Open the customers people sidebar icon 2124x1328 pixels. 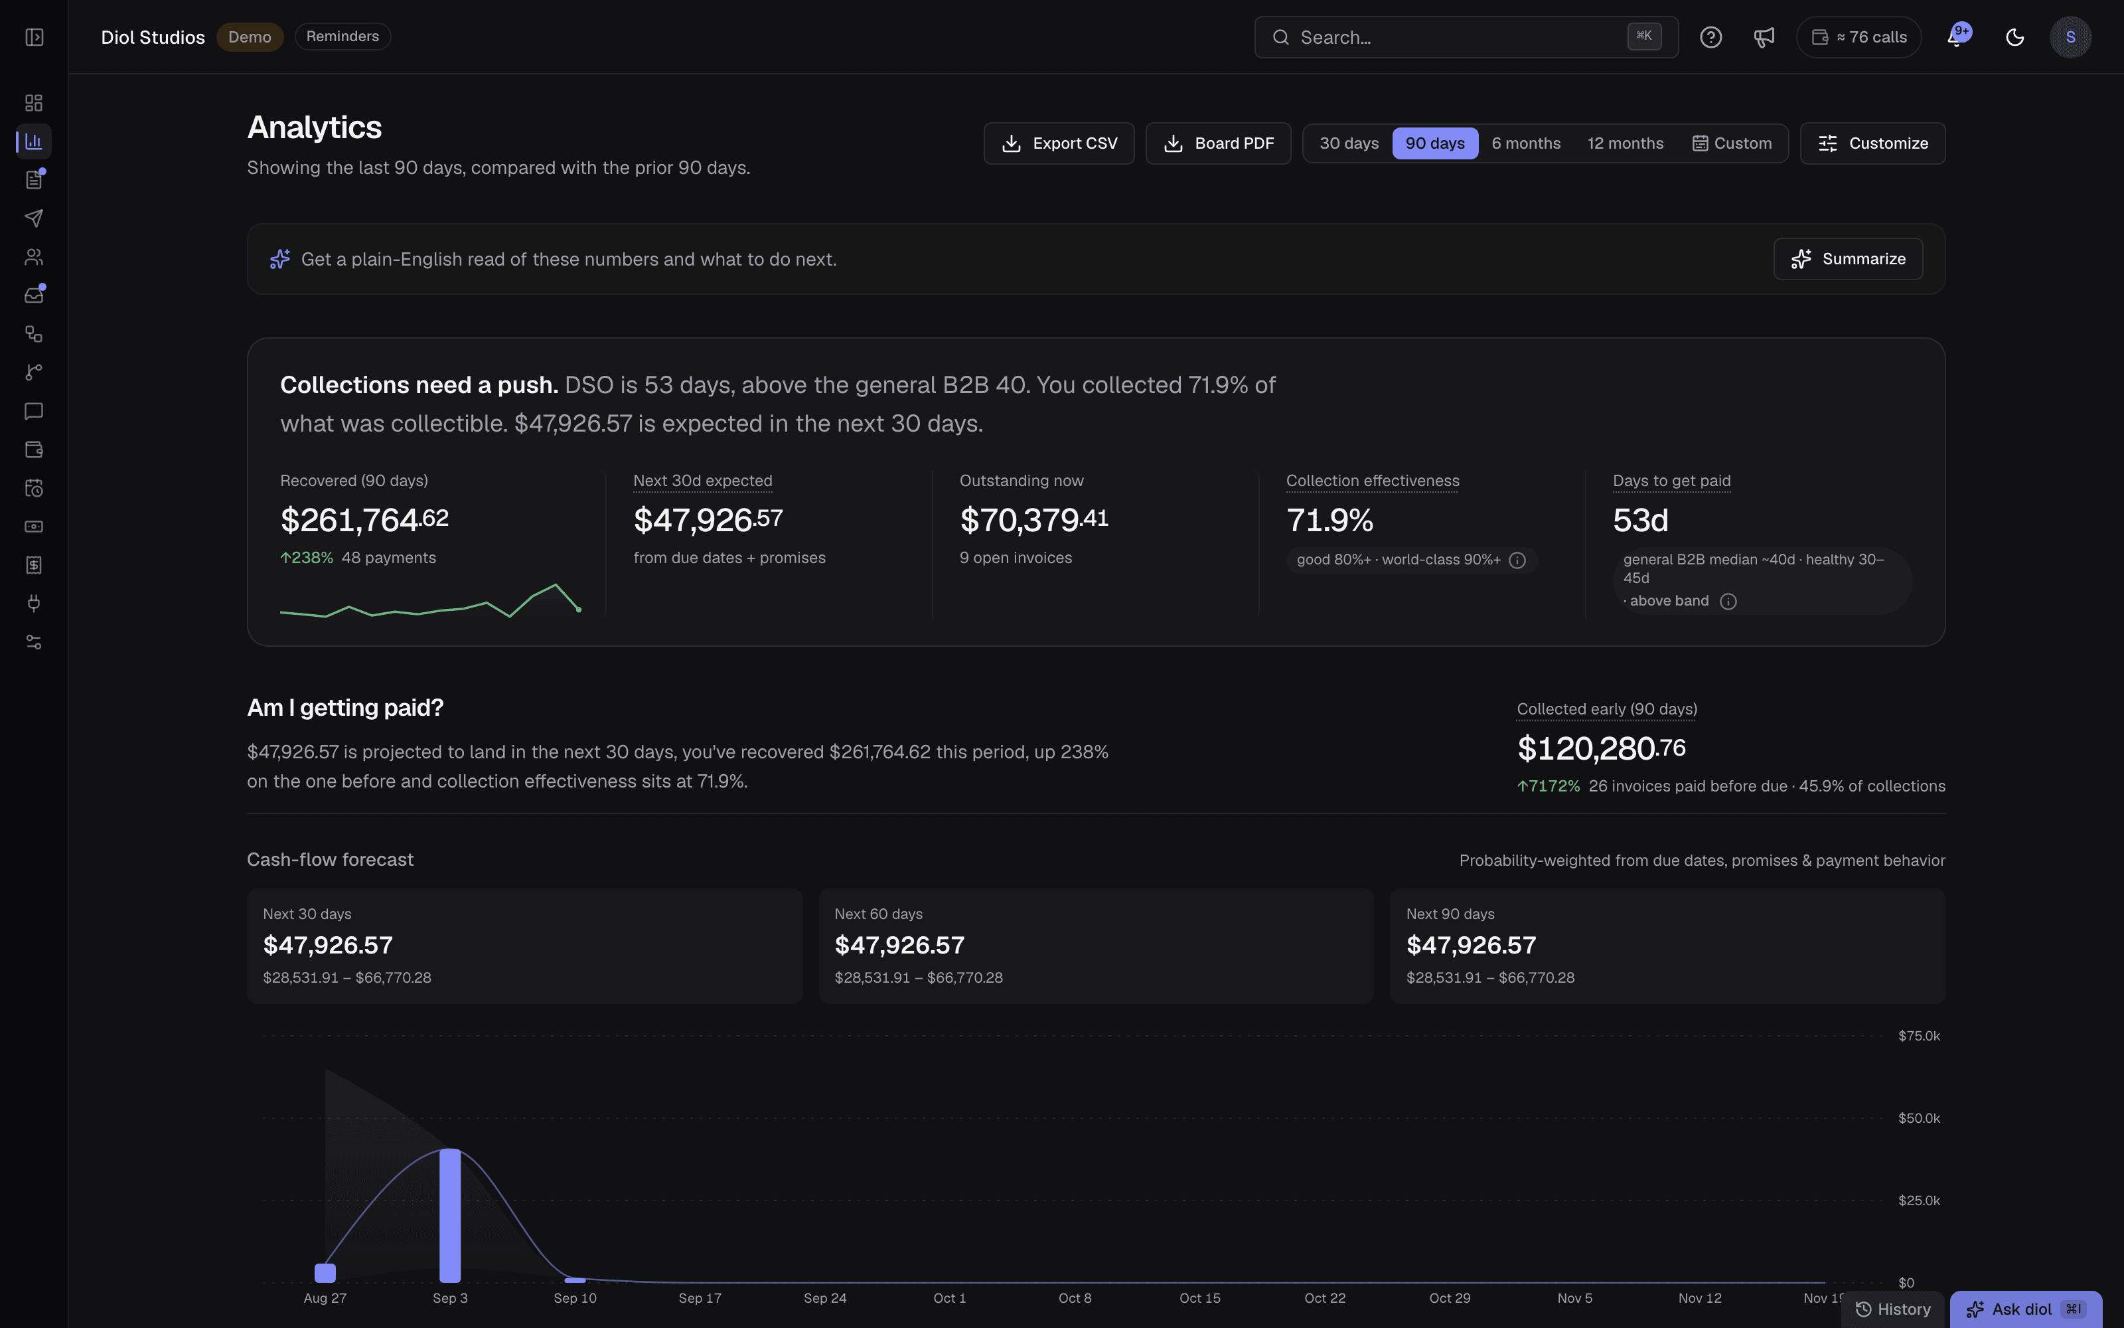(35, 256)
